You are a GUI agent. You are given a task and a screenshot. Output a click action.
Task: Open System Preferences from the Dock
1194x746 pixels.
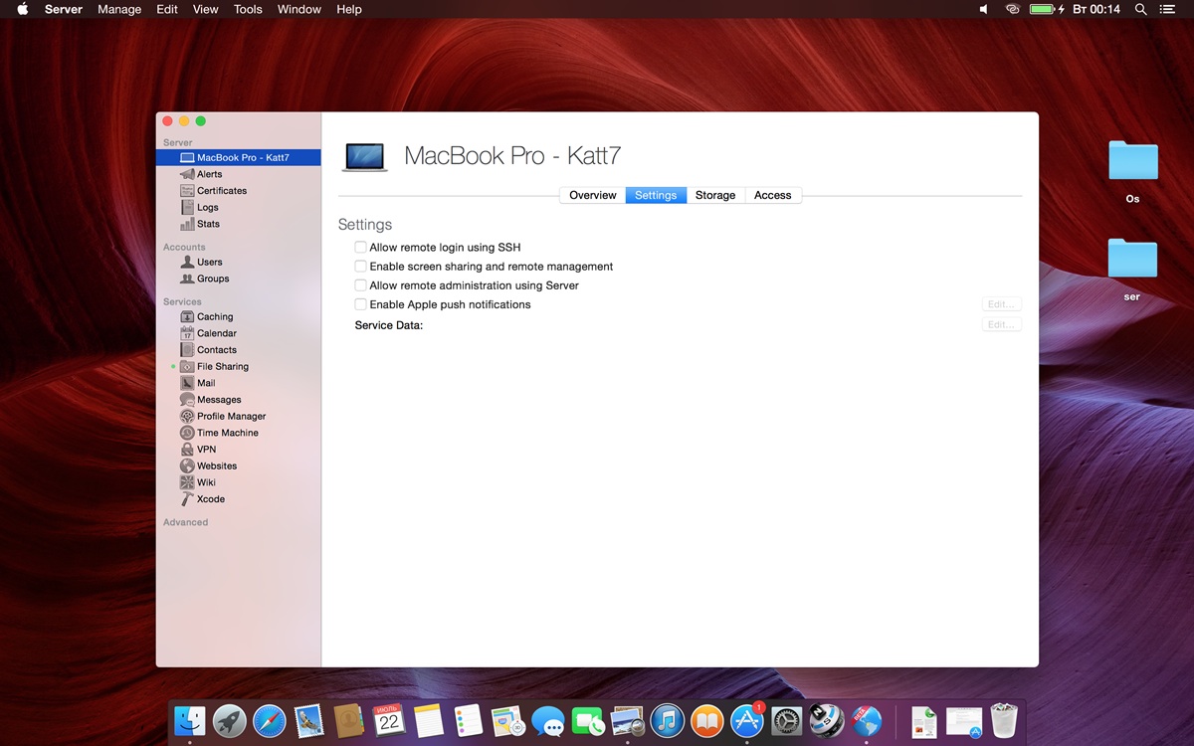click(x=787, y=721)
